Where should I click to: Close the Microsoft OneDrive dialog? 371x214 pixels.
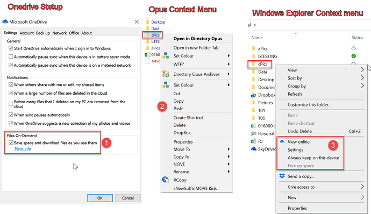(137, 22)
